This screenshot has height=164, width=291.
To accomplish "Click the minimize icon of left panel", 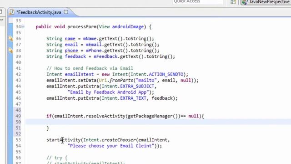I will 1,12.
